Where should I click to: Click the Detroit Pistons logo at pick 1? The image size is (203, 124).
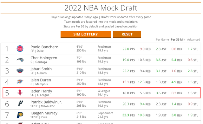20,49
